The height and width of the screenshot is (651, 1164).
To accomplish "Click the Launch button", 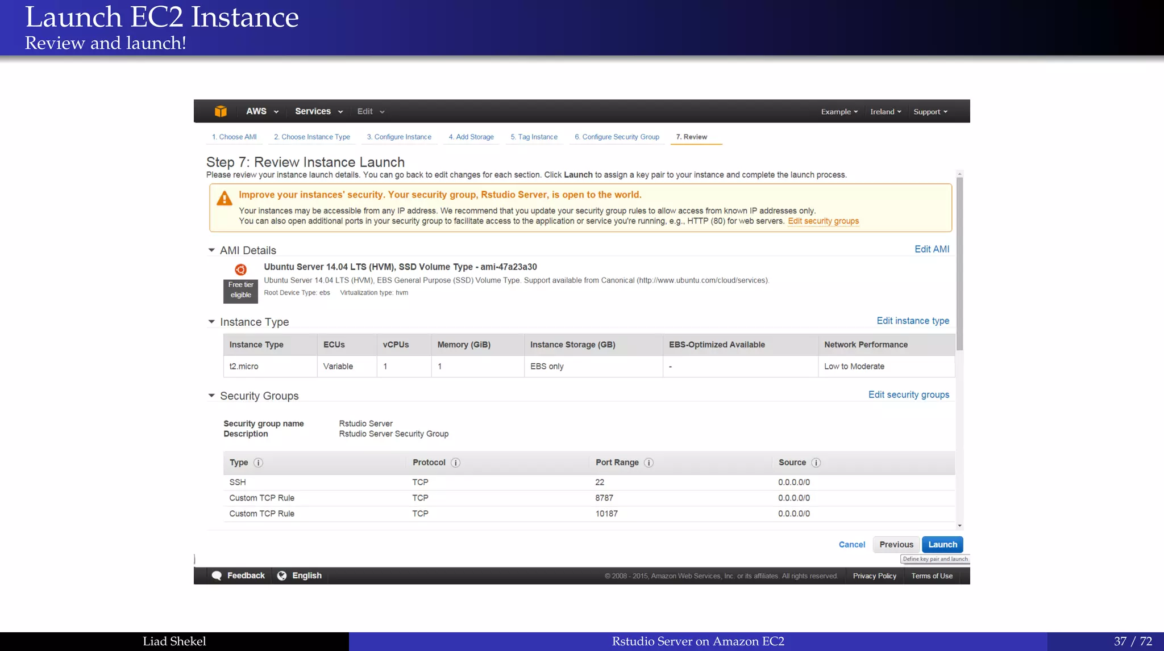I will (x=942, y=544).
